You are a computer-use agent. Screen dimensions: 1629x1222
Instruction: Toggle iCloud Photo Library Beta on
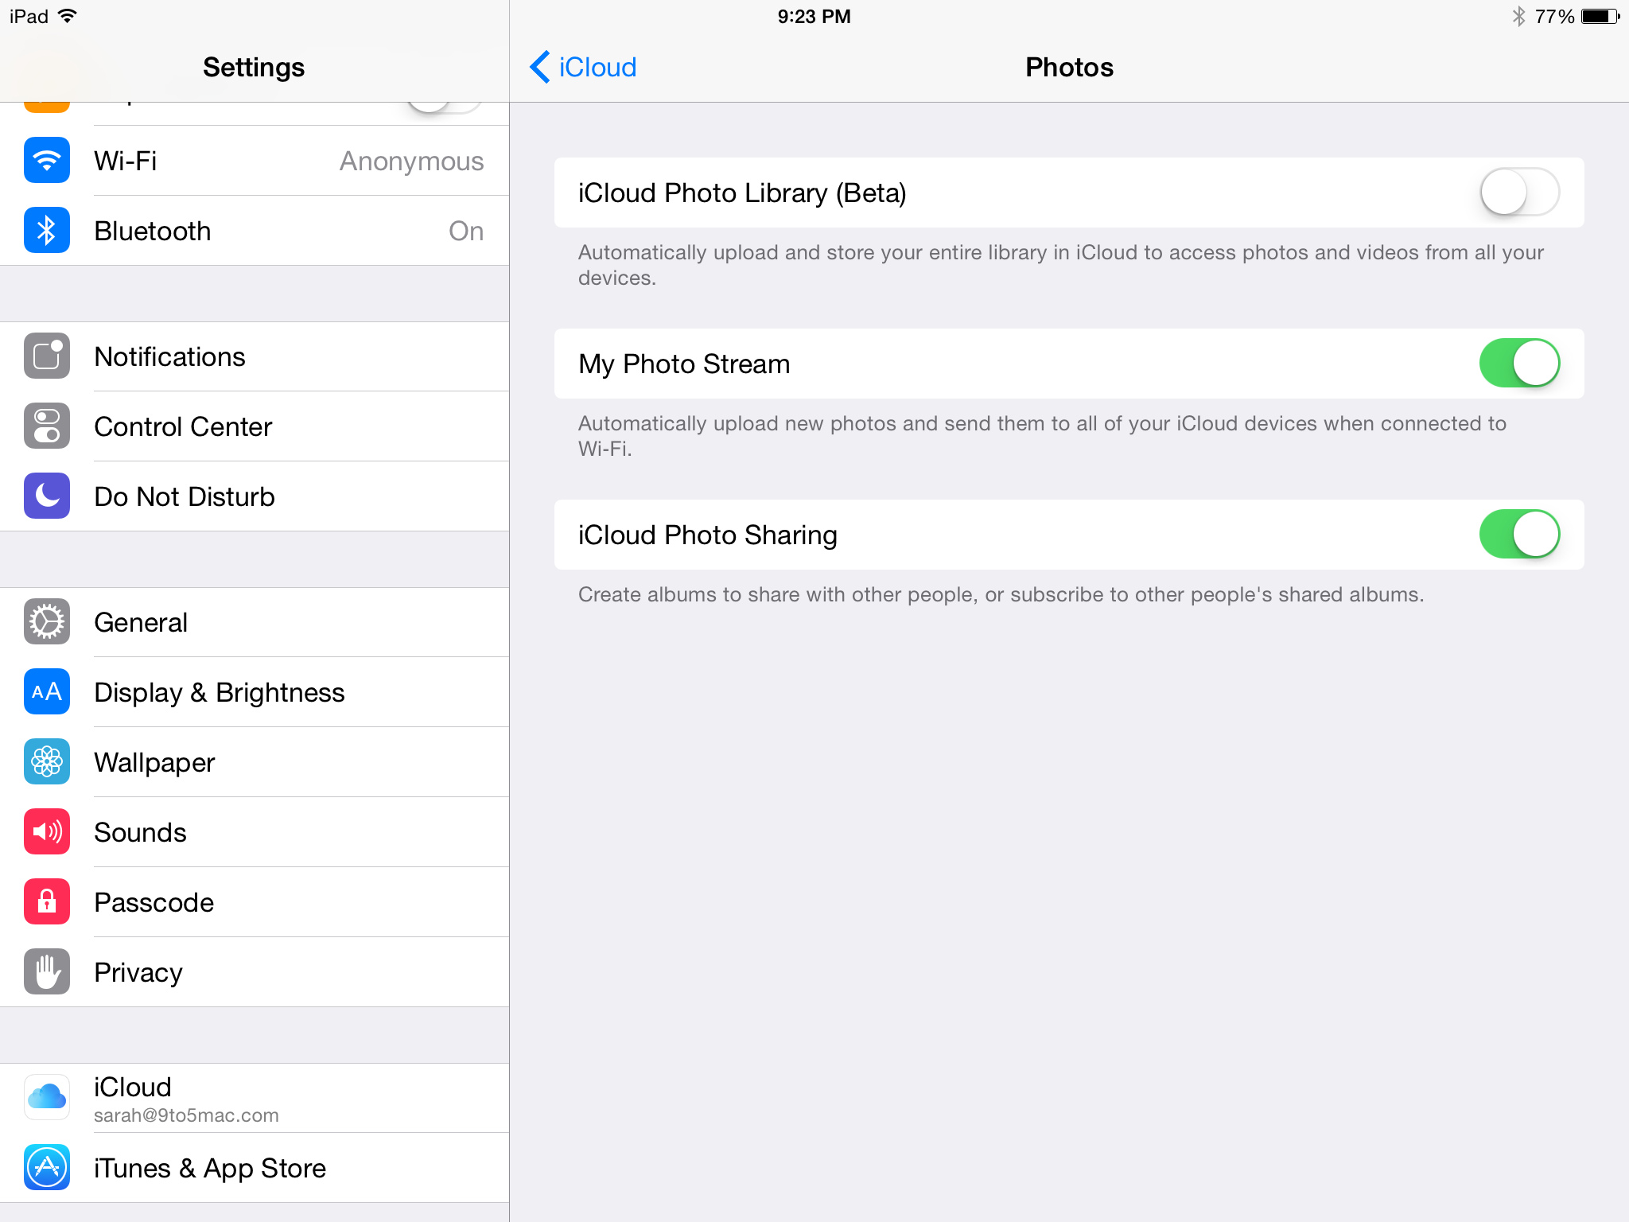pyautogui.click(x=1518, y=193)
